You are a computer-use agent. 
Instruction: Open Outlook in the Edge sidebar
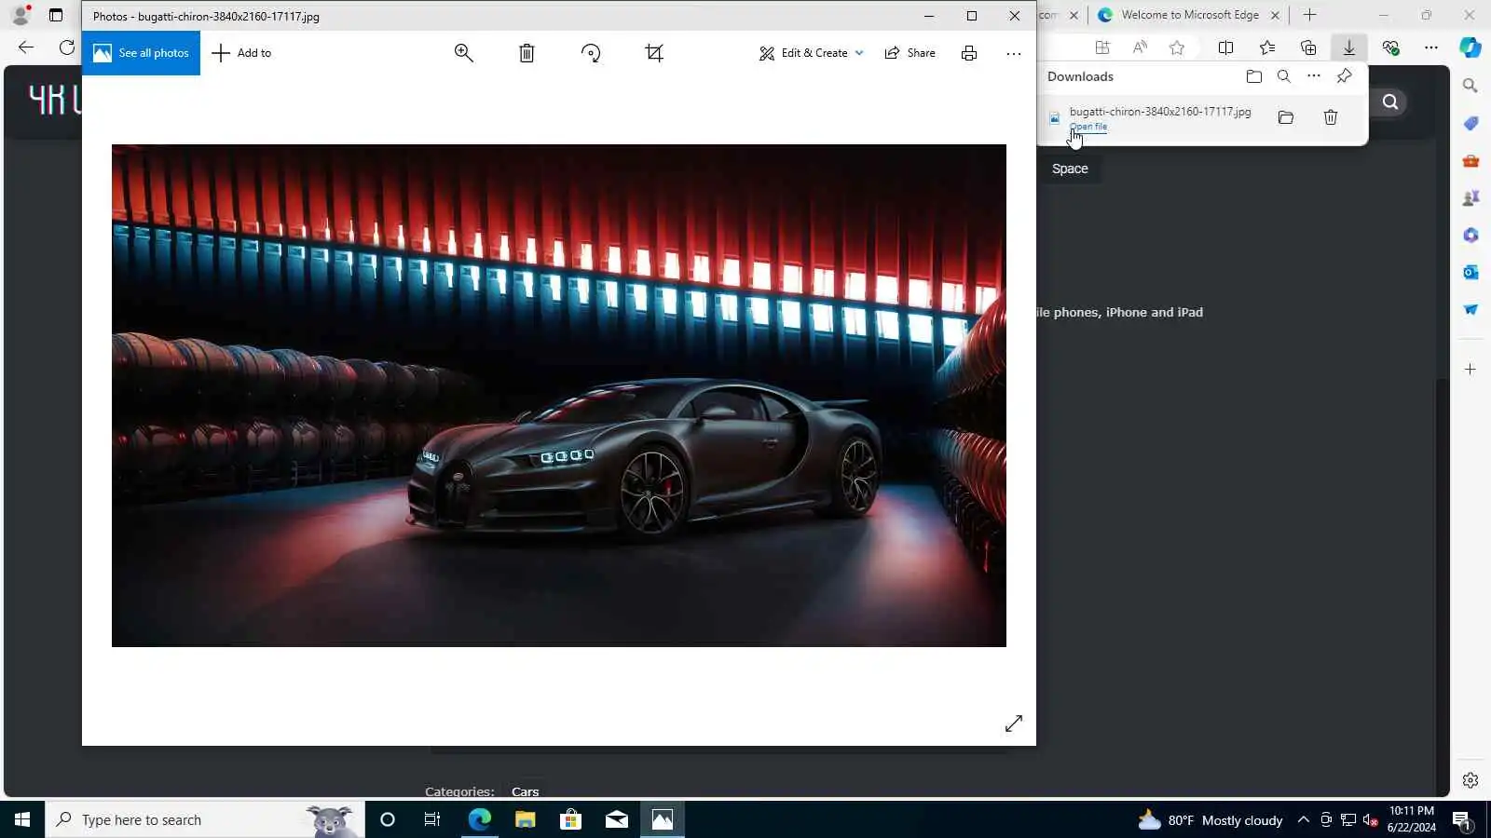(x=1470, y=272)
